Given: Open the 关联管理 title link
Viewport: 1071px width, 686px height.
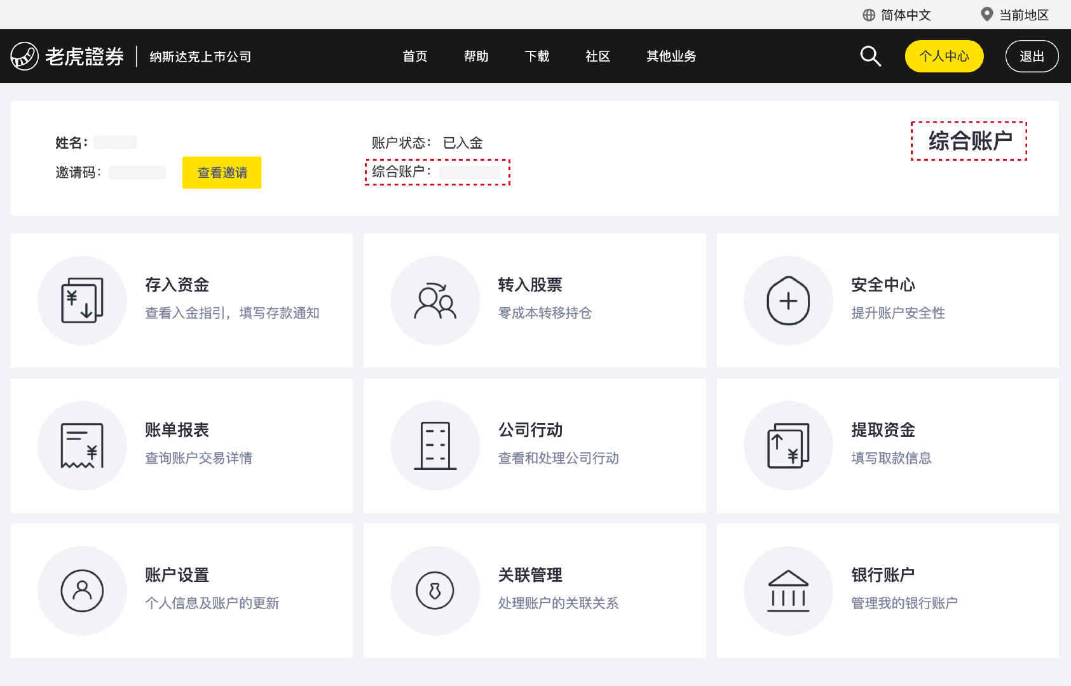Looking at the screenshot, I should click(x=530, y=575).
